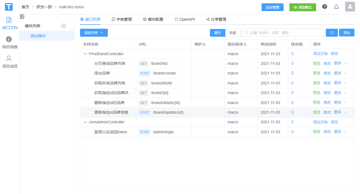Click 预览 for 登录以后返回token
The width and height of the screenshot is (360, 194).
tap(317, 132)
